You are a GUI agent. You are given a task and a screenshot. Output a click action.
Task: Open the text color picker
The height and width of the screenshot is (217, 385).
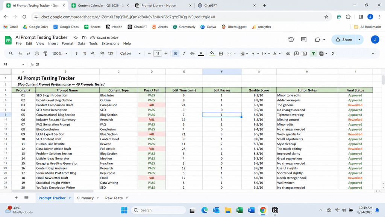pyautogui.click(x=201, y=53)
